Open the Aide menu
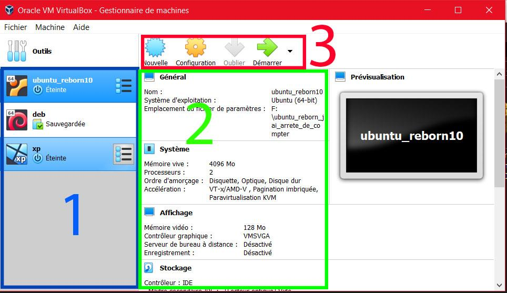Screen dimensions: 507x293 pyautogui.click(x=81, y=27)
